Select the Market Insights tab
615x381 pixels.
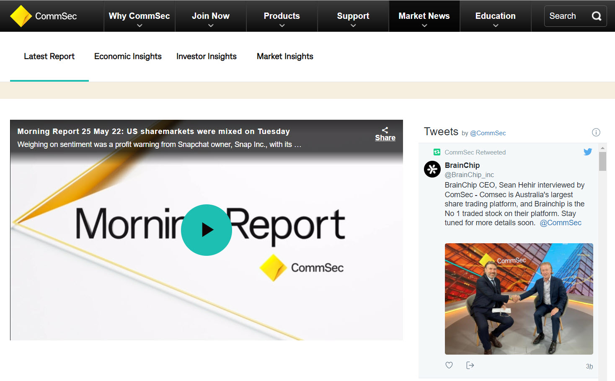point(285,57)
